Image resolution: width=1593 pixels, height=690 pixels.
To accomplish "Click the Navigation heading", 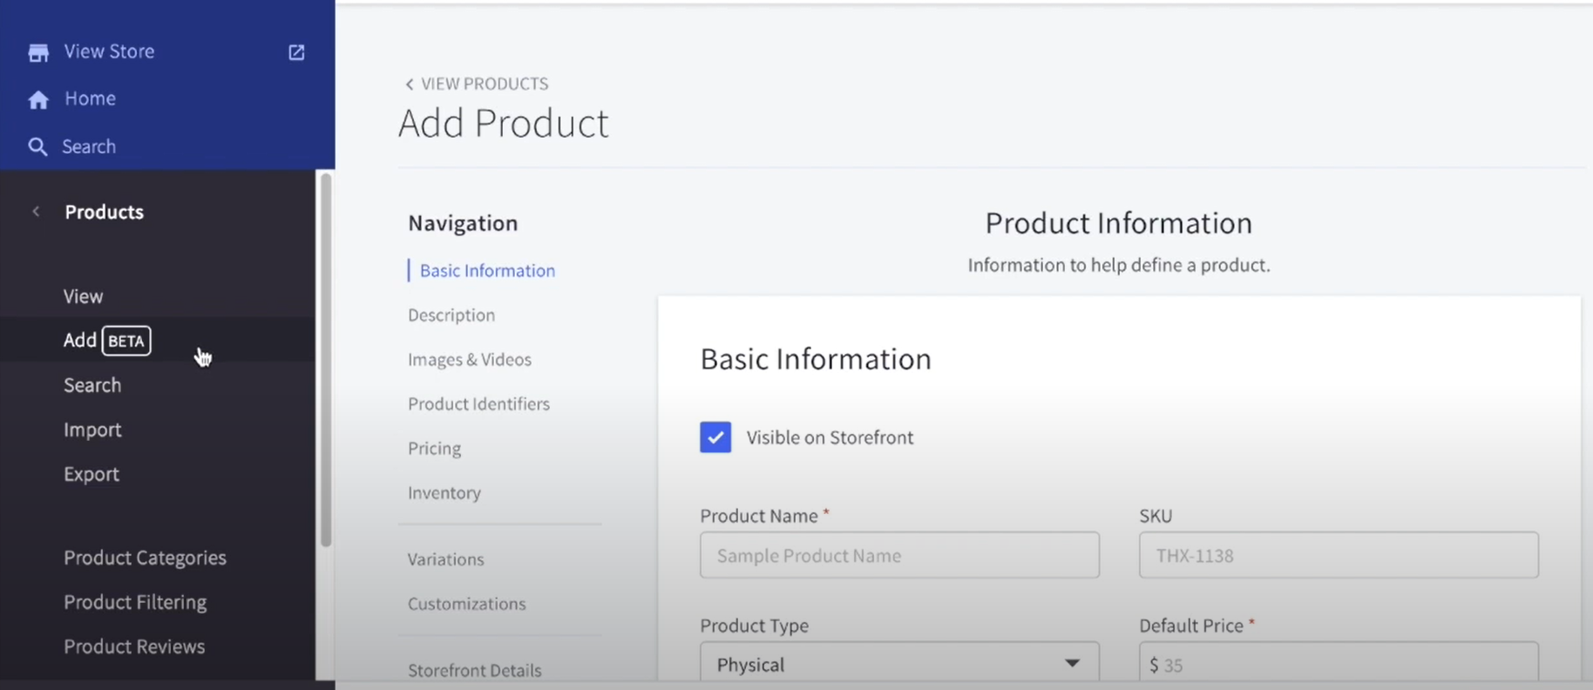I will 463,223.
